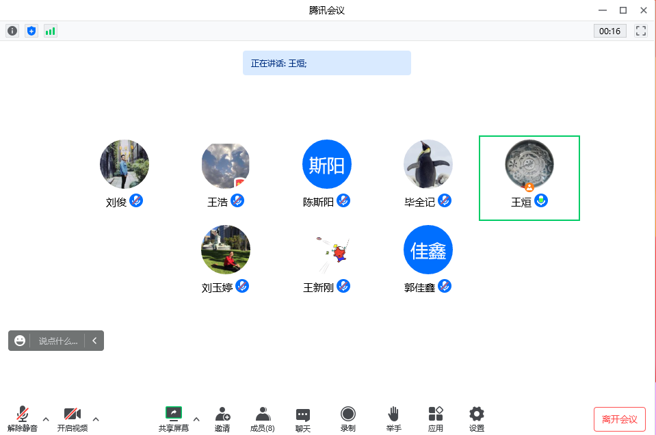Click the 说点什么 message input field

tap(57, 341)
